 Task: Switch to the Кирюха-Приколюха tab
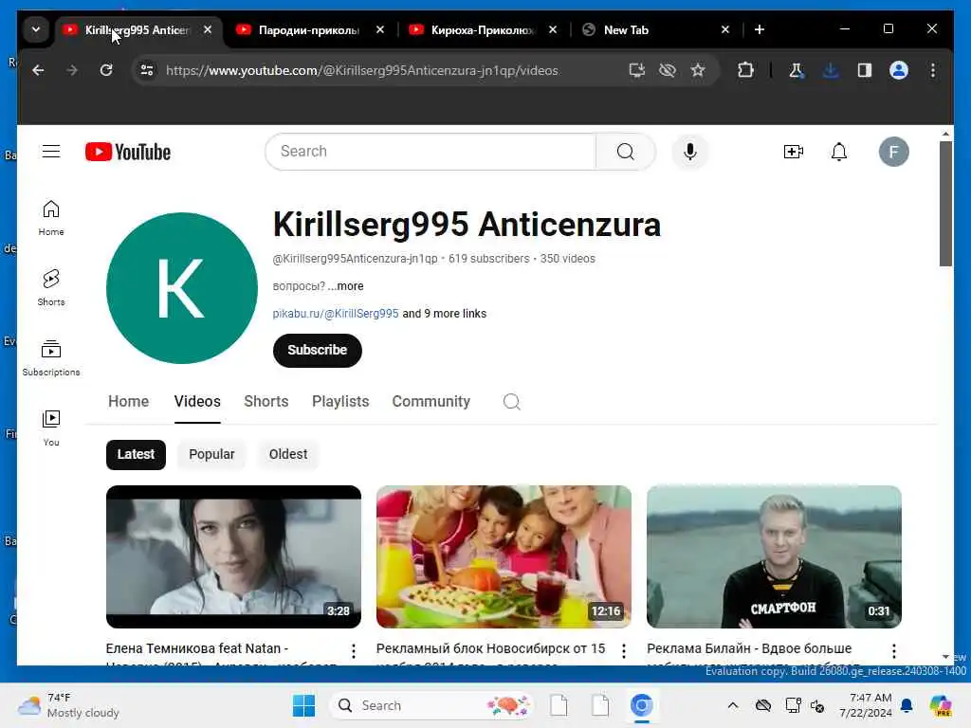tap(482, 29)
